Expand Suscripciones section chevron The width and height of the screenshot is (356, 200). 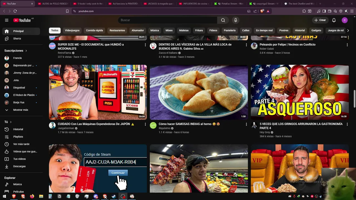click(26, 51)
